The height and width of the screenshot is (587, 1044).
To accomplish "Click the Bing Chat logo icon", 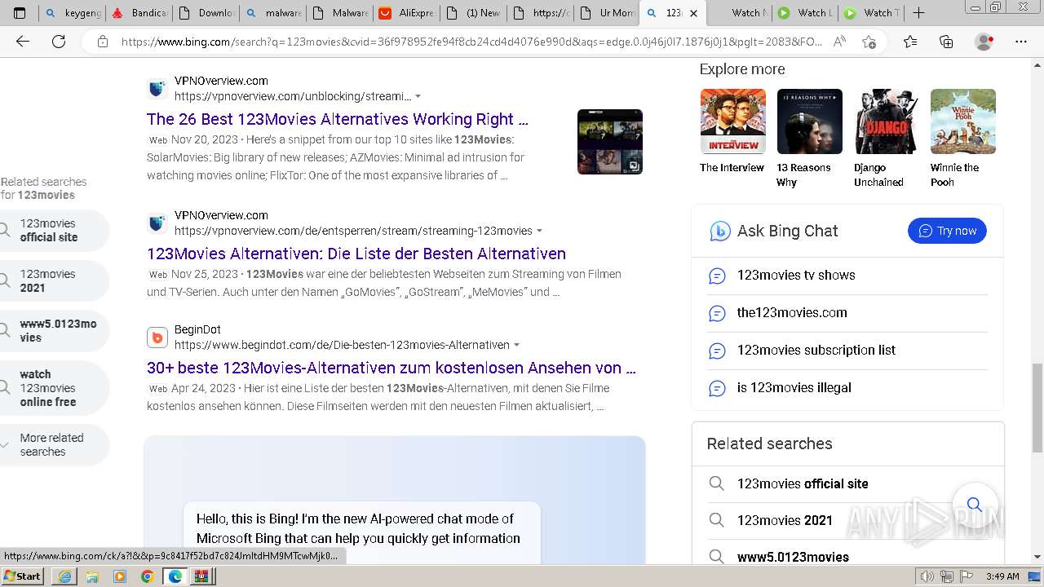I will pyautogui.click(x=719, y=232).
